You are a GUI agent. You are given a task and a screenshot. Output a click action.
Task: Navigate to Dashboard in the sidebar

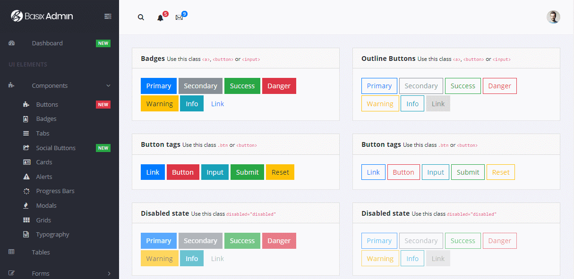[47, 43]
